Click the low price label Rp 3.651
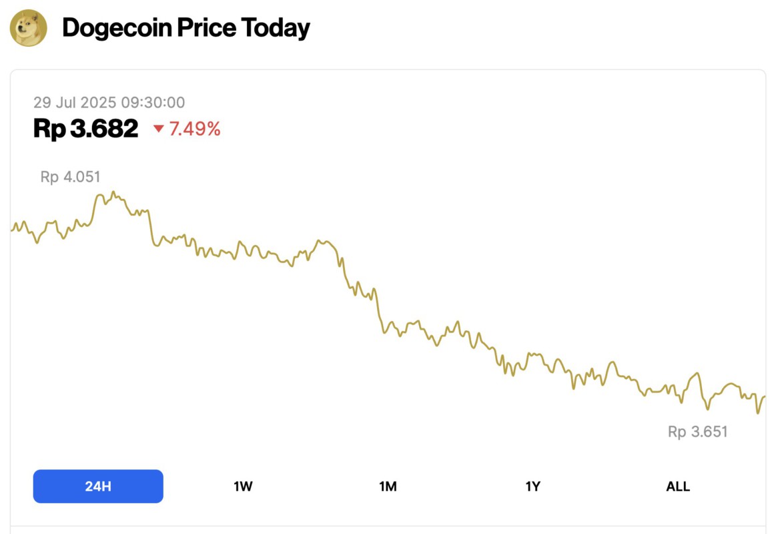Viewport: 772px width, 534px height. 699,431
